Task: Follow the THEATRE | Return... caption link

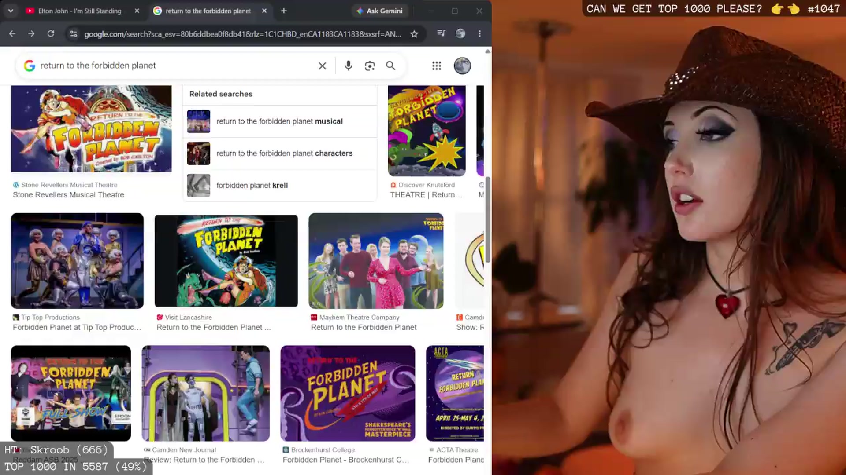Action: point(426,195)
